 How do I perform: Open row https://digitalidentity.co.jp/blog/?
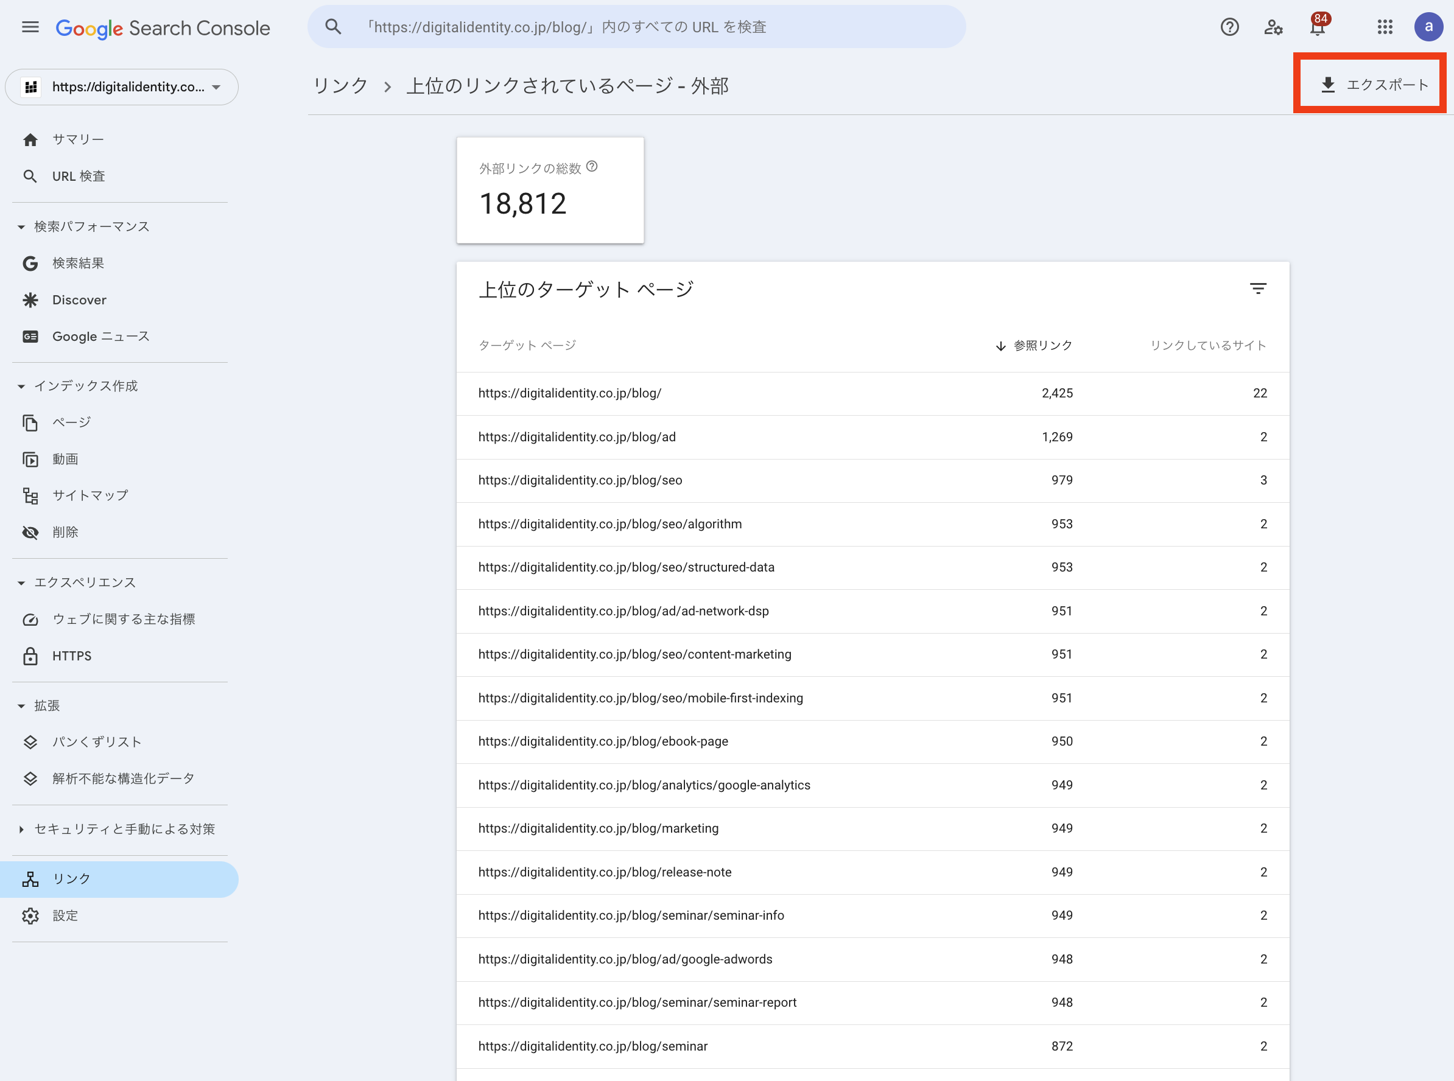(873, 393)
